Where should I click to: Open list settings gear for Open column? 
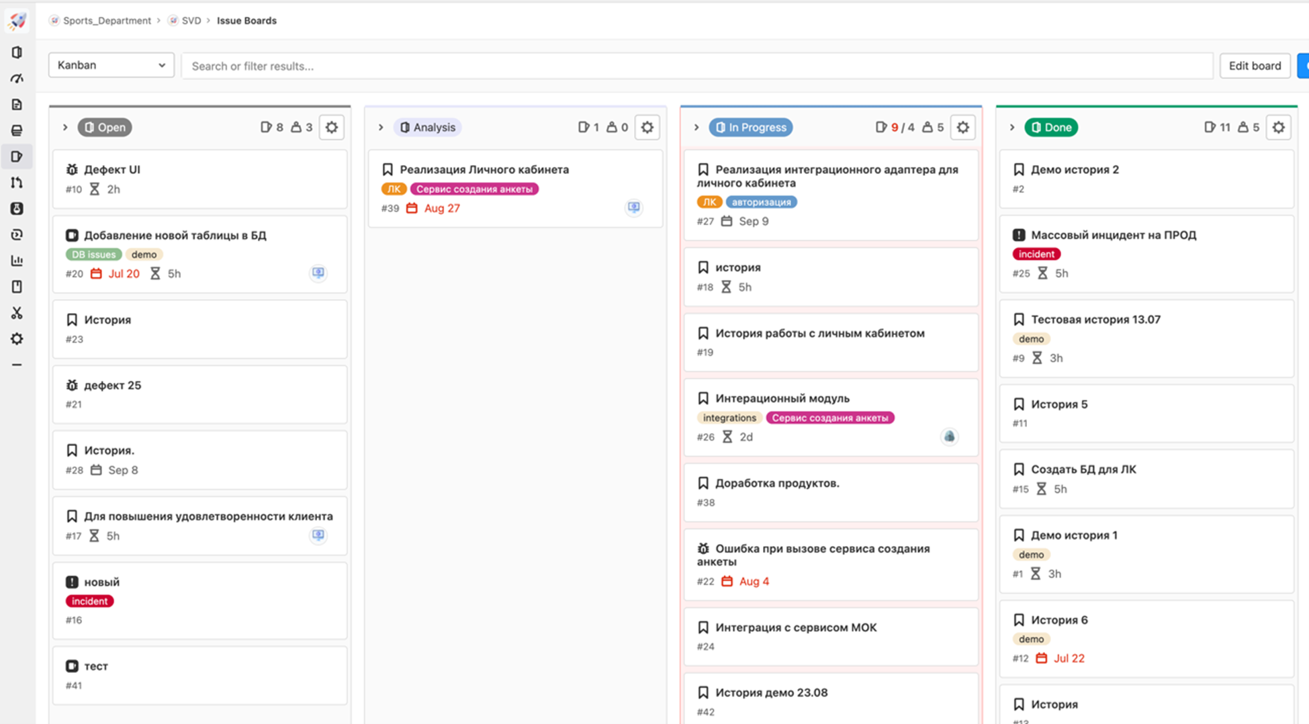click(332, 128)
